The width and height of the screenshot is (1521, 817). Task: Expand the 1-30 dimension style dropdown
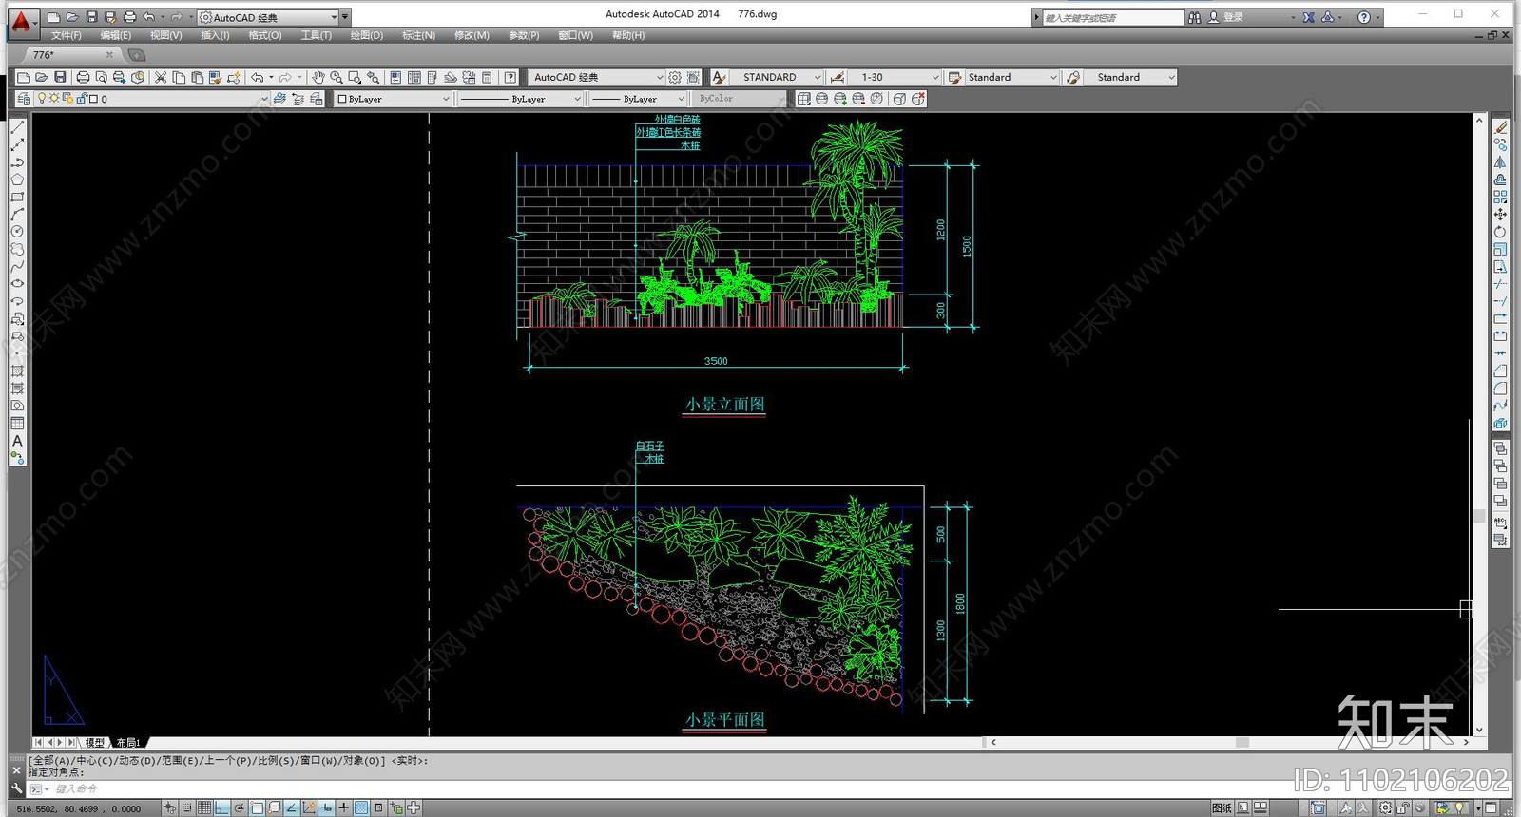(897, 78)
